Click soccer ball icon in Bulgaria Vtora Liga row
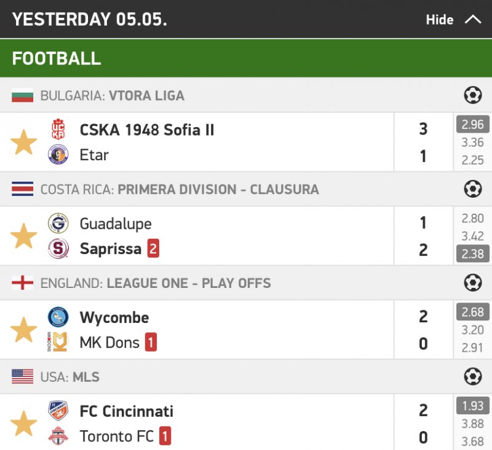 472,95
